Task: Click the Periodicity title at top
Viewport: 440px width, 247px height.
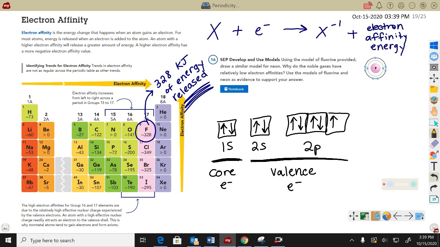Action: 225,5
